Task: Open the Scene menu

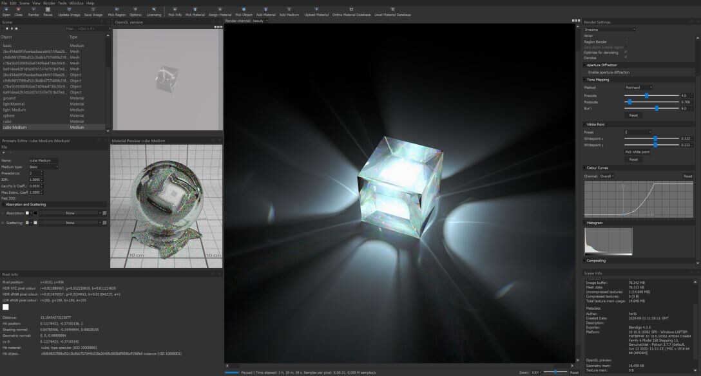Action: (24, 3)
